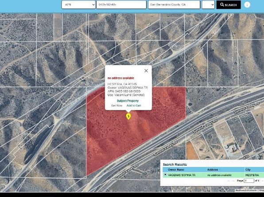The height and width of the screenshot is (197, 264).
Task: Close the property info popup
Action: (x=146, y=71)
